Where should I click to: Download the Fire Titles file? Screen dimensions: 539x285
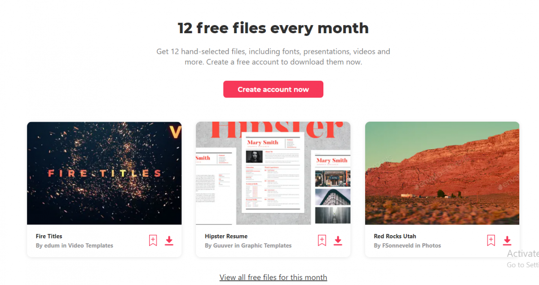coord(169,241)
